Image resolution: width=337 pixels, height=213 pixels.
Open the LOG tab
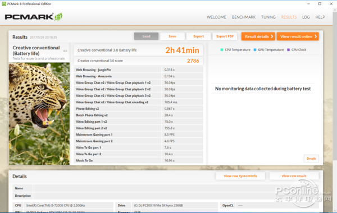point(306,17)
